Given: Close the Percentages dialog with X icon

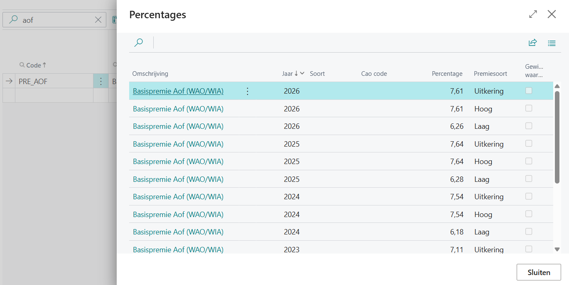Looking at the screenshot, I should [552, 14].
